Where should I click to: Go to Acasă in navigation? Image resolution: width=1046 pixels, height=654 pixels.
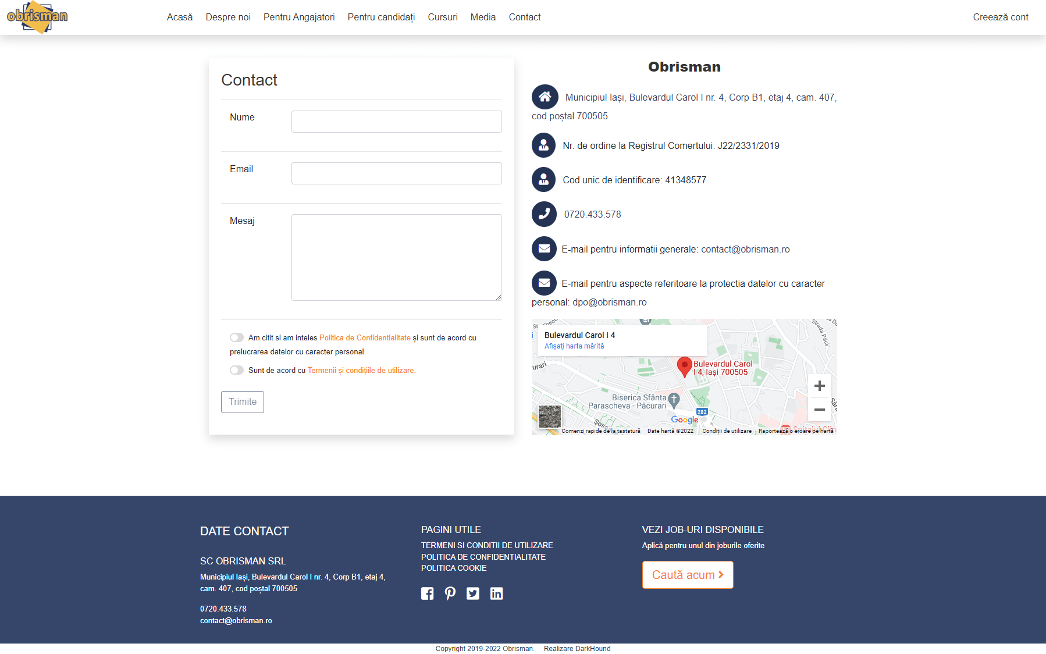coord(180,17)
